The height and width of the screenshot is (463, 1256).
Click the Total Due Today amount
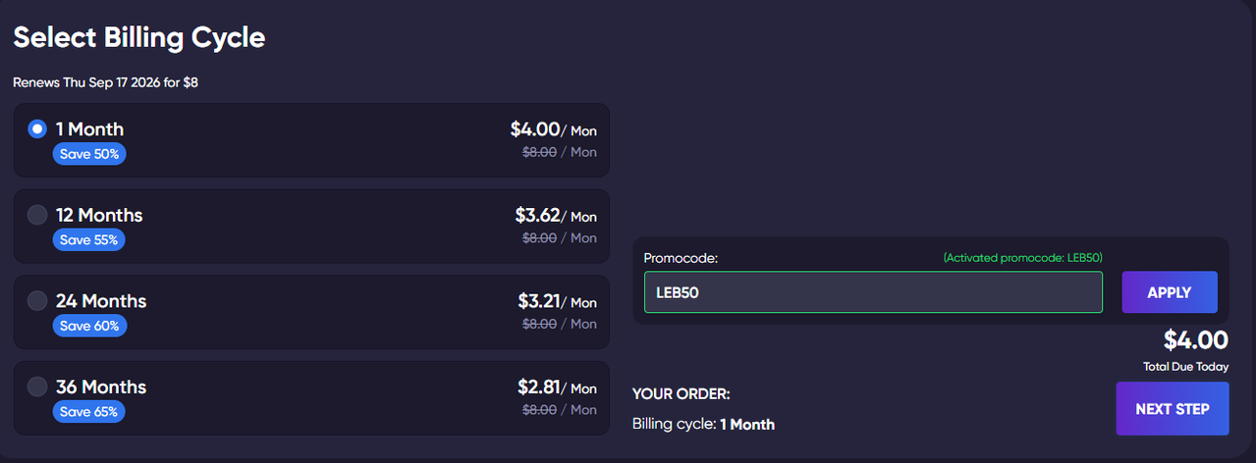point(1196,340)
